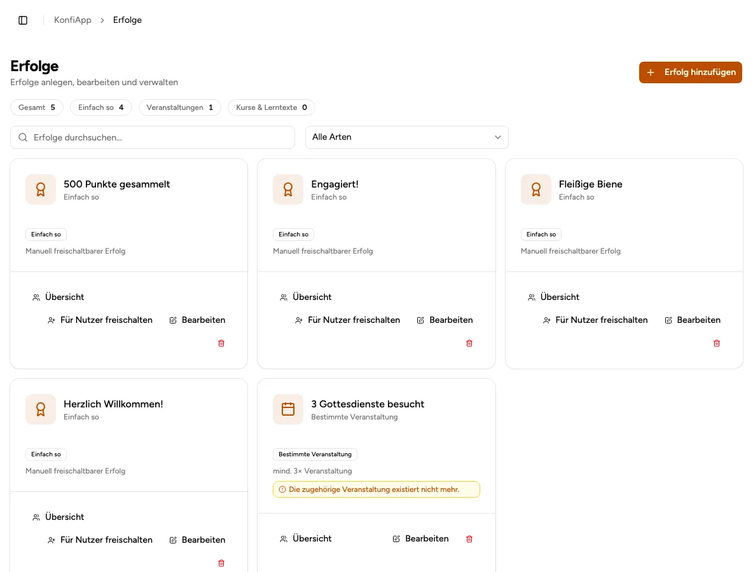The image size is (753, 572).
Task: Edit the '3 Gottesdienste besucht' achievement
Action: [x=420, y=539]
